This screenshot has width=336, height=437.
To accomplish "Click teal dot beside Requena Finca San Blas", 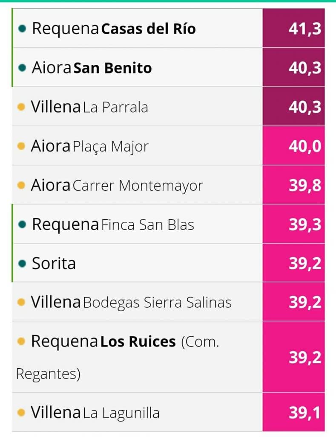I will click(x=22, y=224).
